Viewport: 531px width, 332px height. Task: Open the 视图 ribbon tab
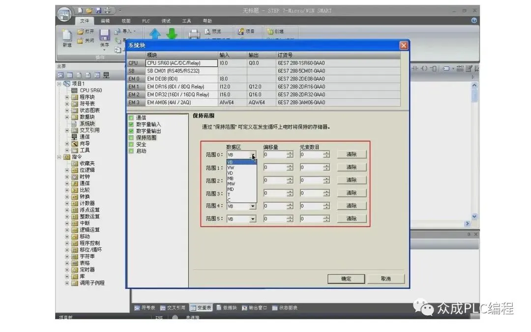(126, 21)
